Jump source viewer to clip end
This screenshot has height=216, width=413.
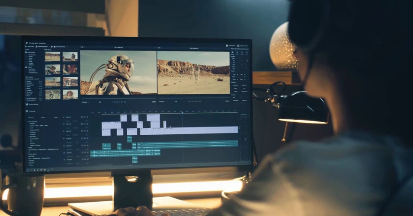(x=125, y=102)
